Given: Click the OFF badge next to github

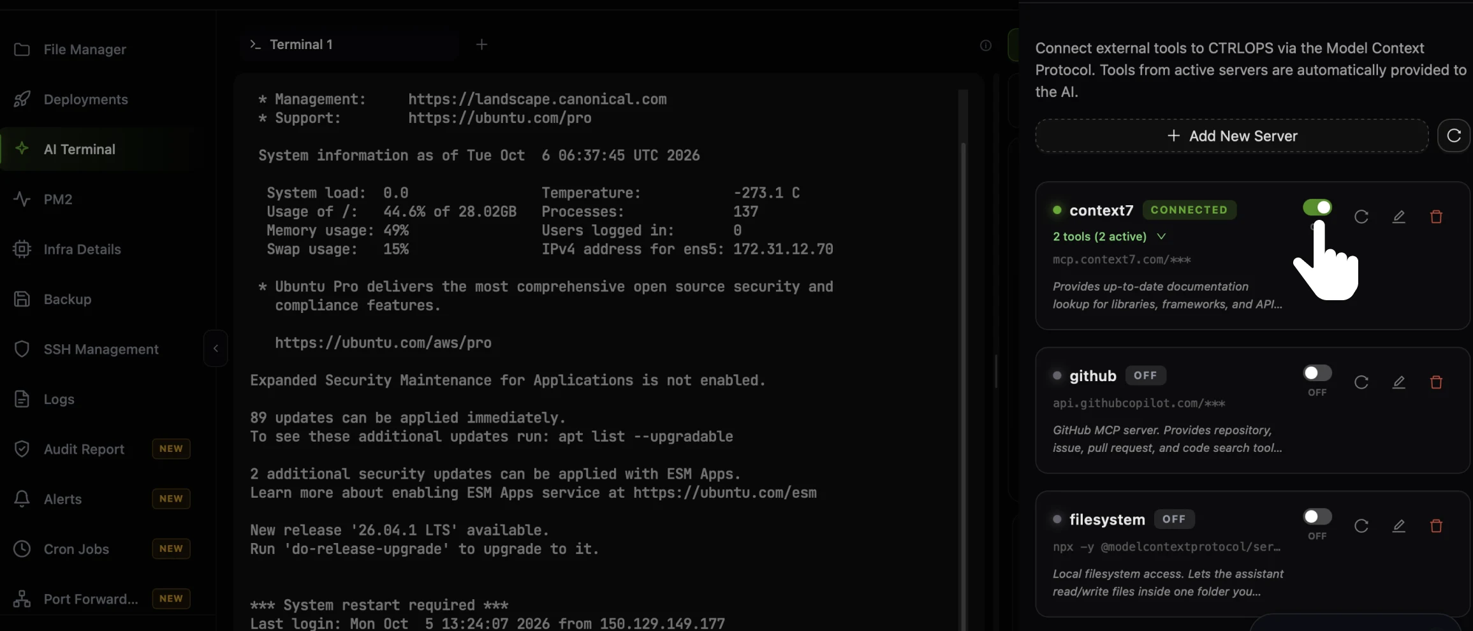Looking at the screenshot, I should click(x=1145, y=375).
